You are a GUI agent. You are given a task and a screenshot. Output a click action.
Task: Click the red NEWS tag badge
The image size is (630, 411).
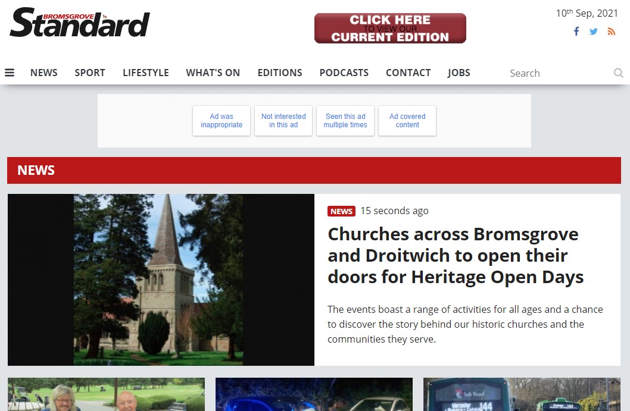click(341, 211)
